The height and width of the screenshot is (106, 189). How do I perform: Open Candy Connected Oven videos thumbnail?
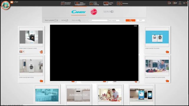[x=157, y=66]
